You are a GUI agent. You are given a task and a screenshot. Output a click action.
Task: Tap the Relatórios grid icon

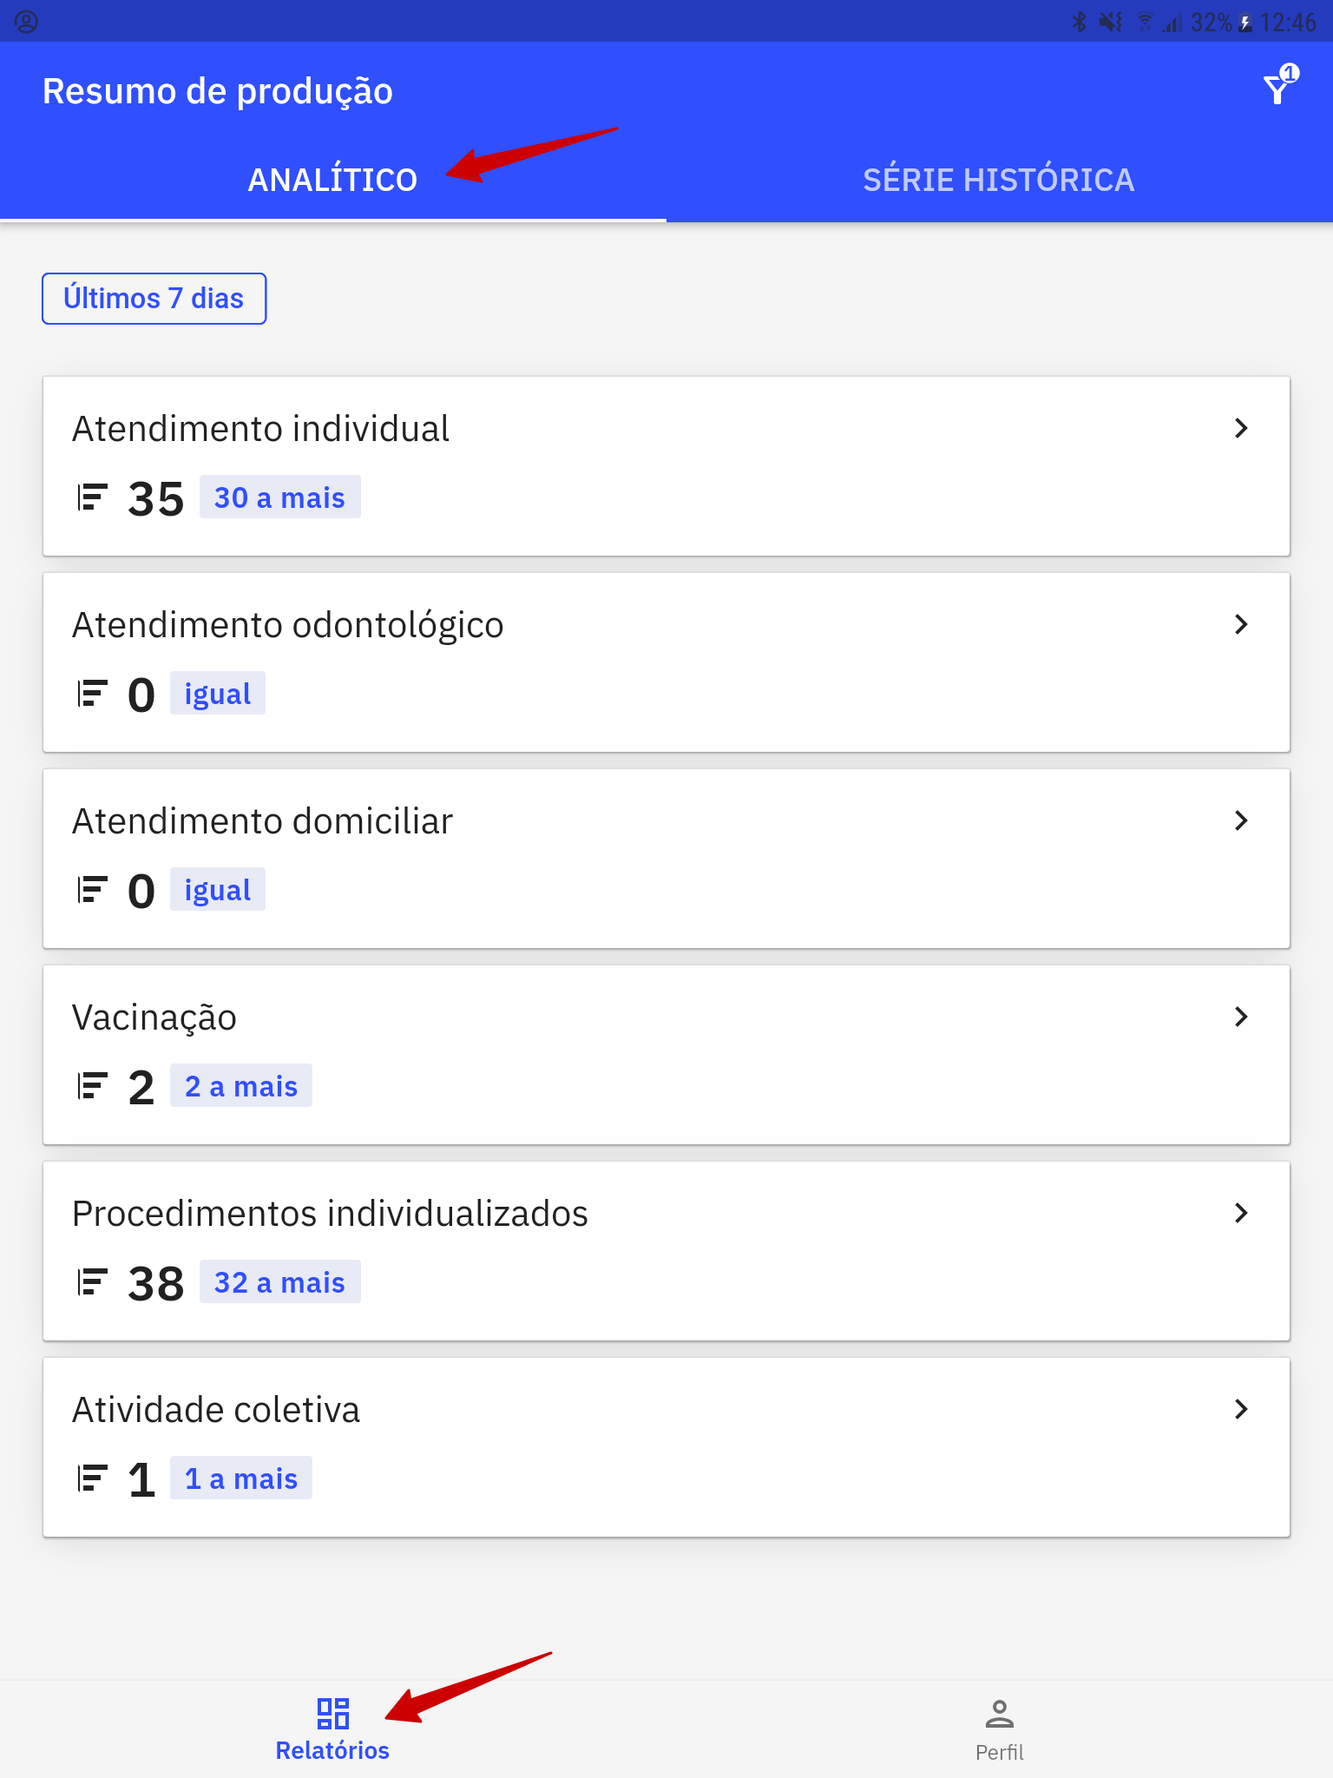pyautogui.click(x=332, y=1714)
